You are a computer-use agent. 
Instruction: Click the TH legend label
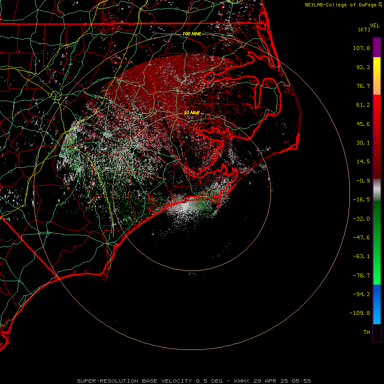click(x=367, y=332)
